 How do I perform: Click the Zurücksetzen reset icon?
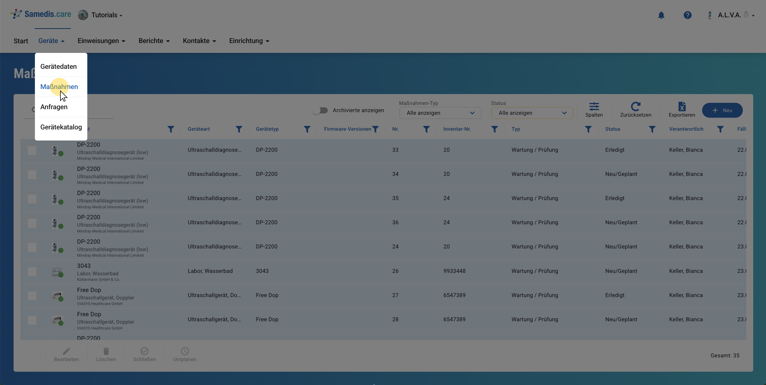pos(636,107)
